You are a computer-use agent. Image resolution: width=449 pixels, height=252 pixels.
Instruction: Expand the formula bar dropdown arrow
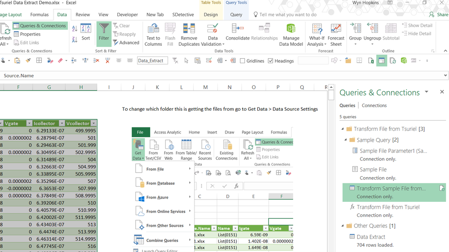click(x=445, y=76)
